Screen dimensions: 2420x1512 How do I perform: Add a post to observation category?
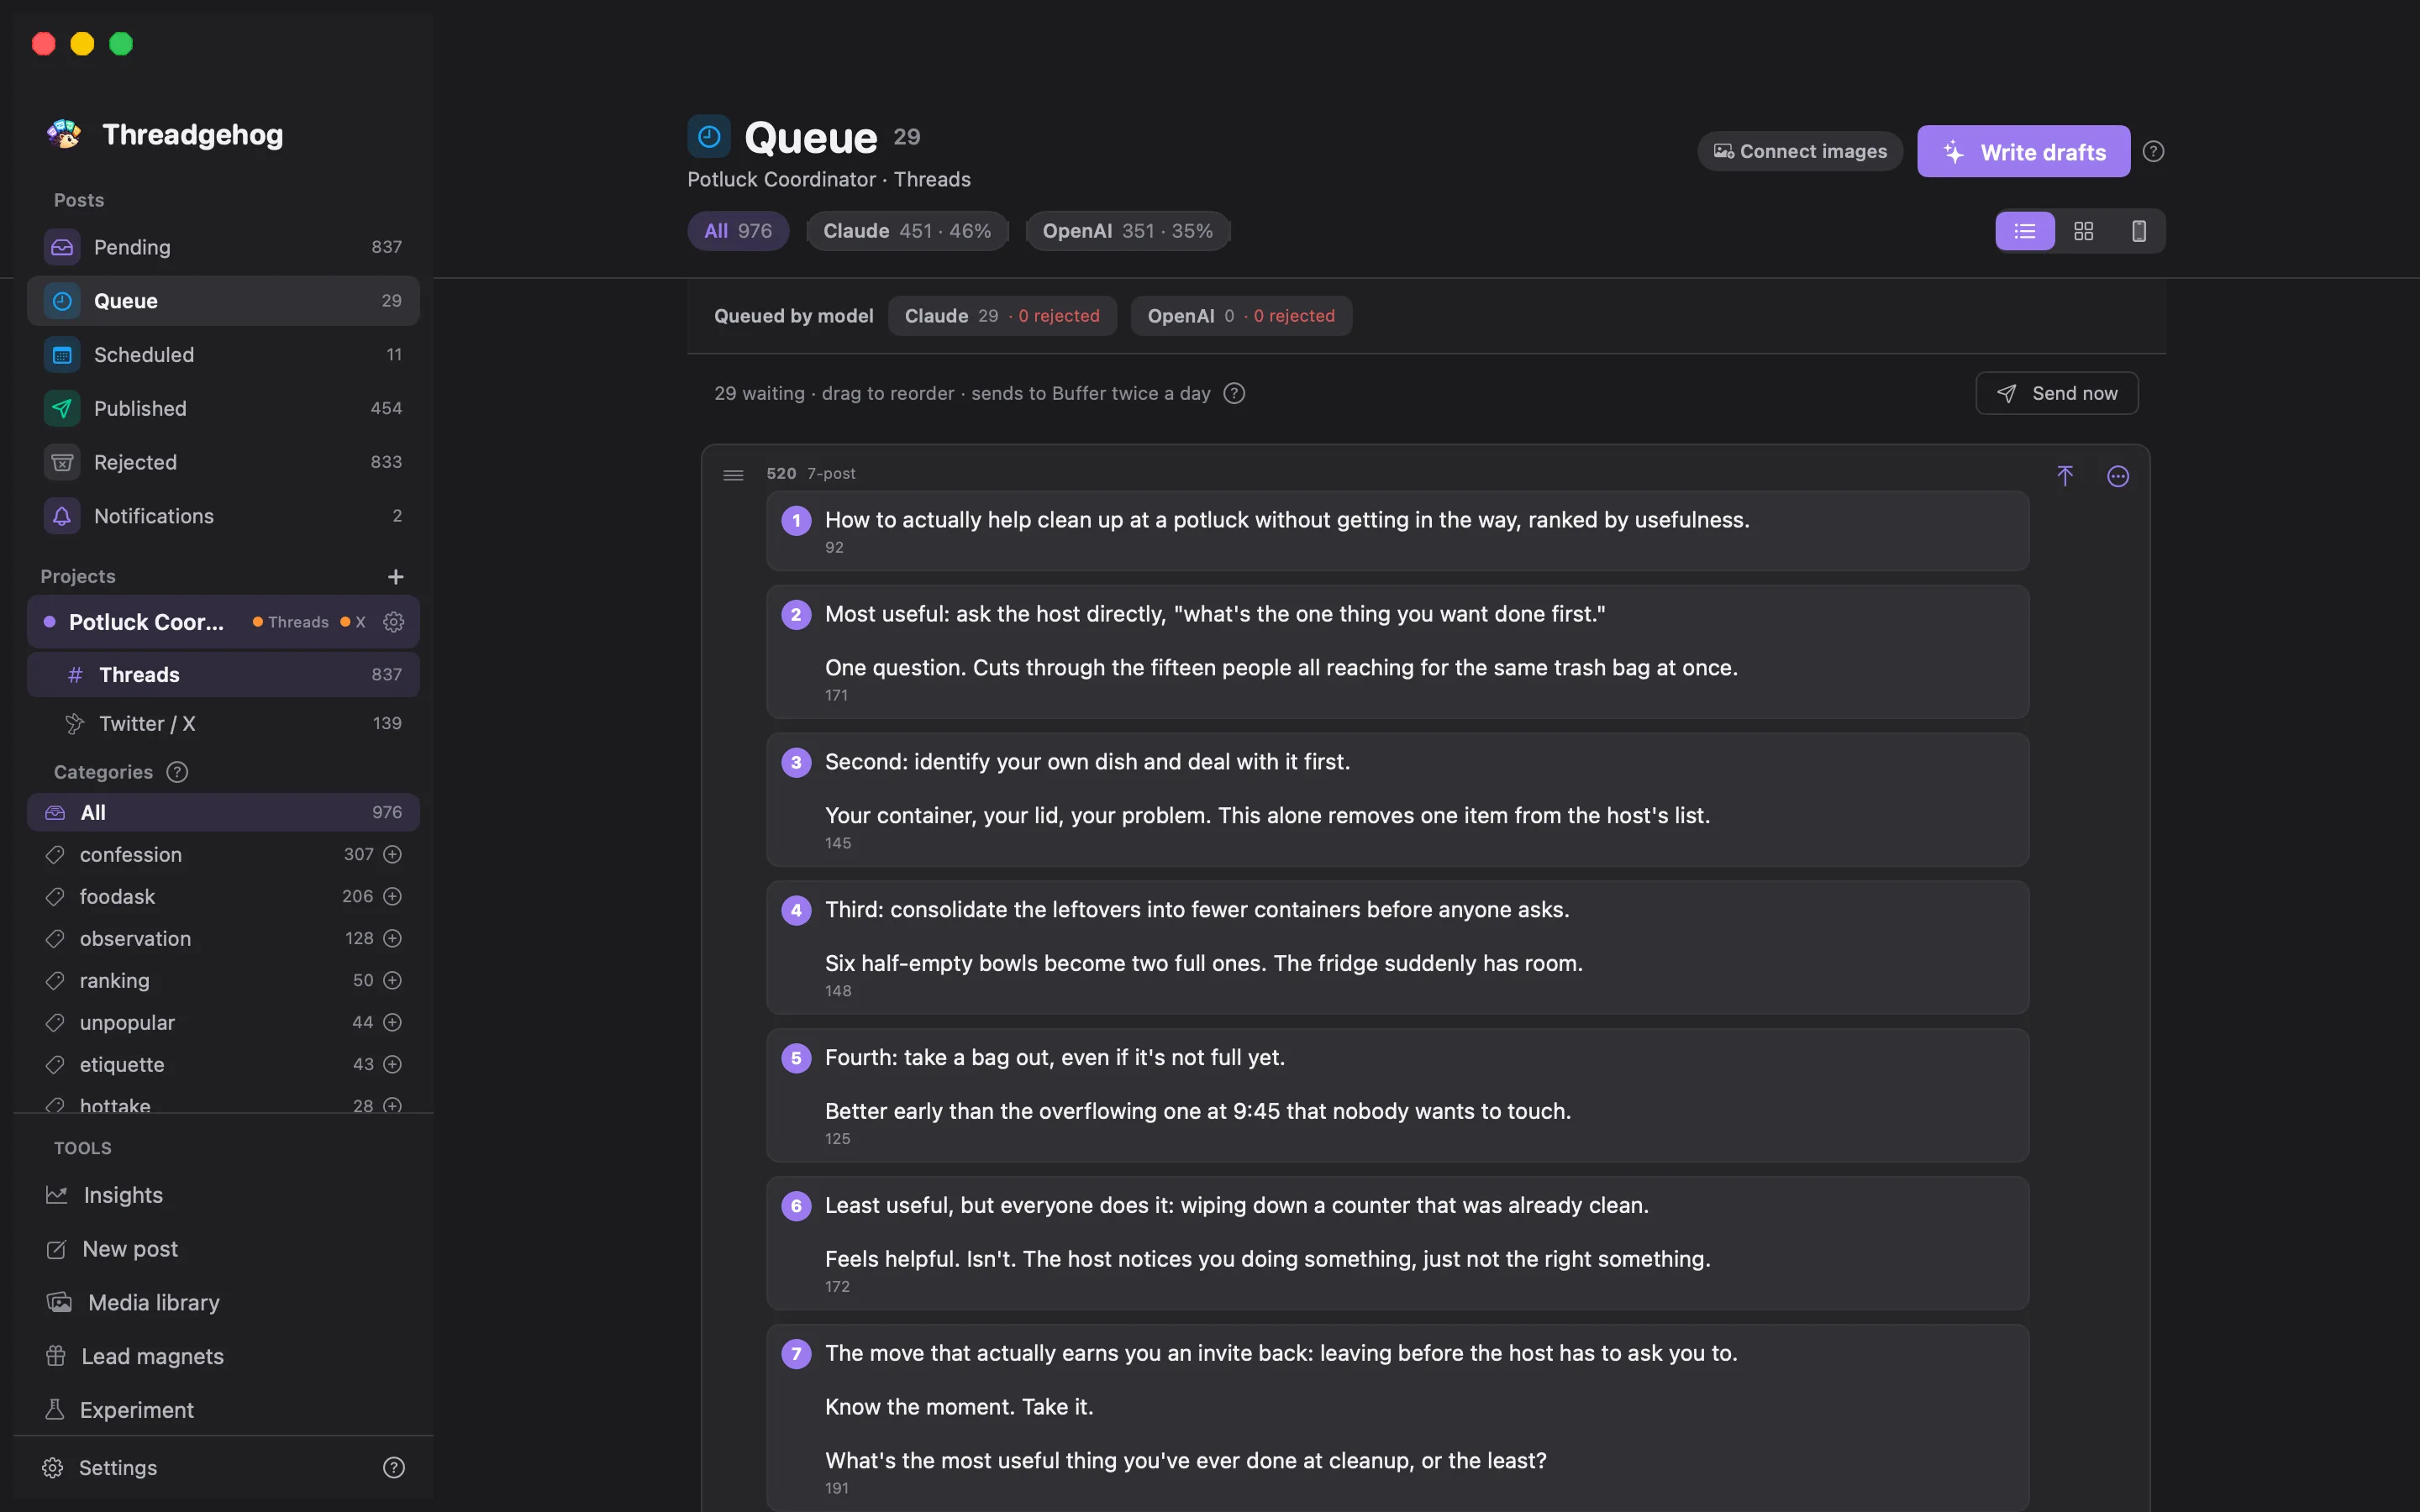tap(393, 938)
